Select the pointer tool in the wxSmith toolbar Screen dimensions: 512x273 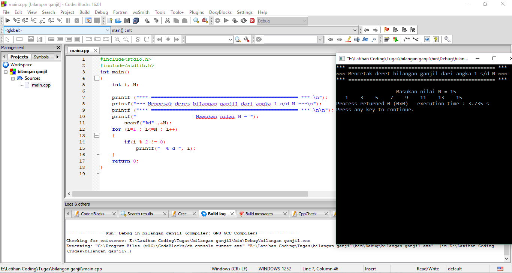[x=7, y=39]
